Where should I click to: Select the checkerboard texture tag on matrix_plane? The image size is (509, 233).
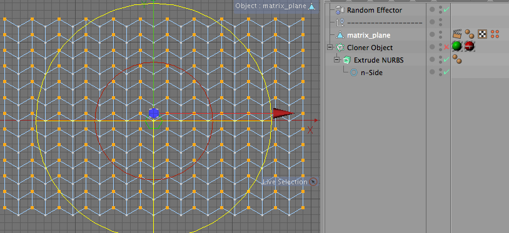(x=482, y=34)
